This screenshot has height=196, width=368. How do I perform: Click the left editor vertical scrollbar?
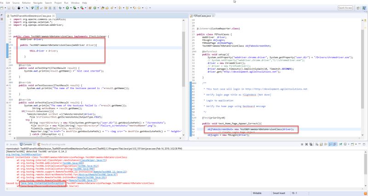tap(184, 59)
